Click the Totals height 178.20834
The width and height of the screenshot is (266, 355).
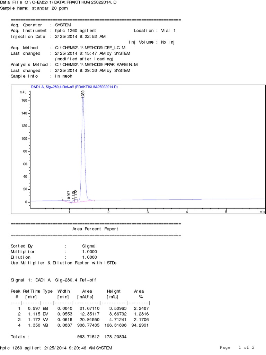tap(116, 337)
